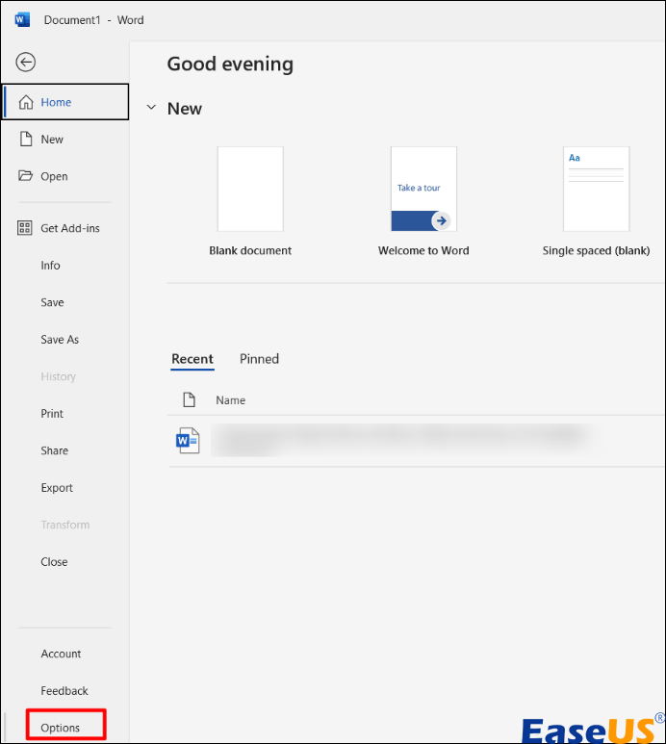This screenshot has height=744, width=666.
Task: Open the Feedback page
Action: (x=65, y=690)
